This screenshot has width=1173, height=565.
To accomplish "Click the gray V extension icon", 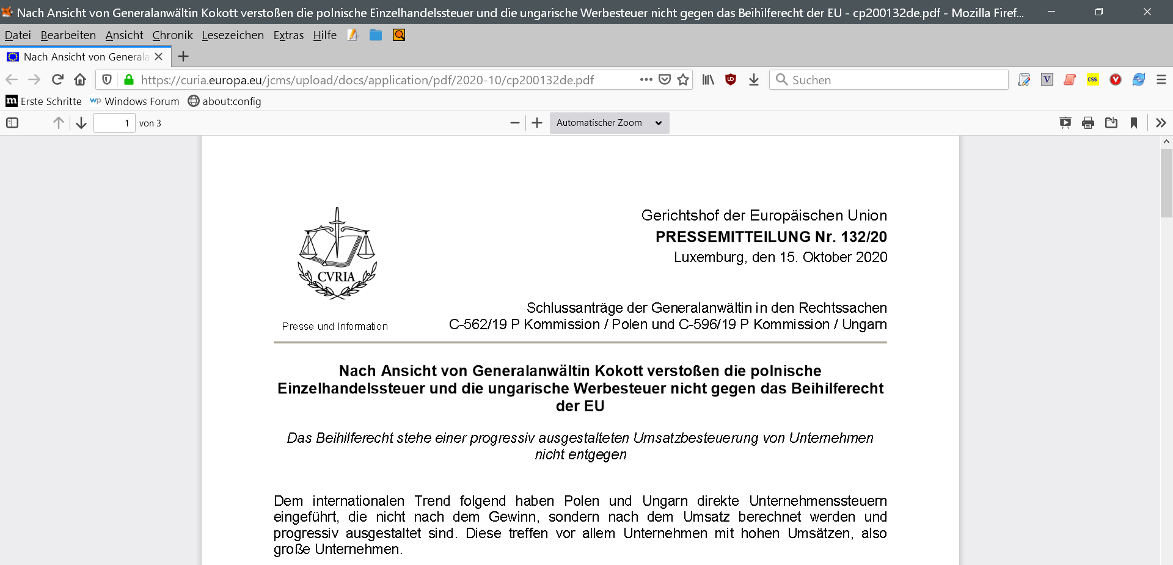I will pos(1047,79).
